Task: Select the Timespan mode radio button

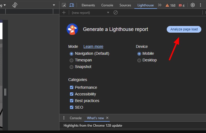Action: tap(72, 60)
